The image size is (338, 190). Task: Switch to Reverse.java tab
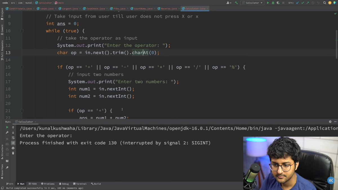pyautogui.click(x=168, y=9)
